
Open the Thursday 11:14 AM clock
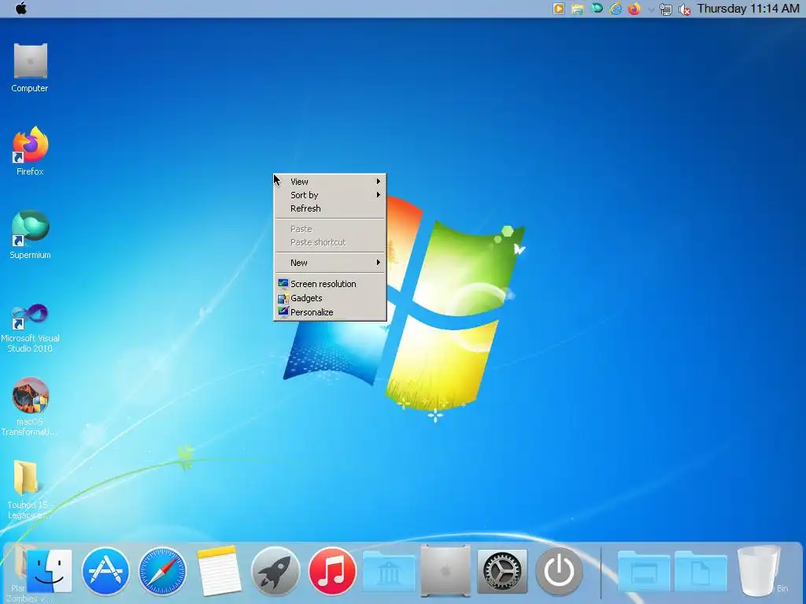coord(748,9)
